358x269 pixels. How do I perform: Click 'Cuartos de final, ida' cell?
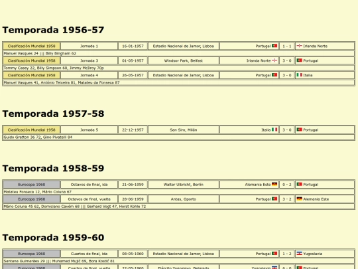point(89,254)
